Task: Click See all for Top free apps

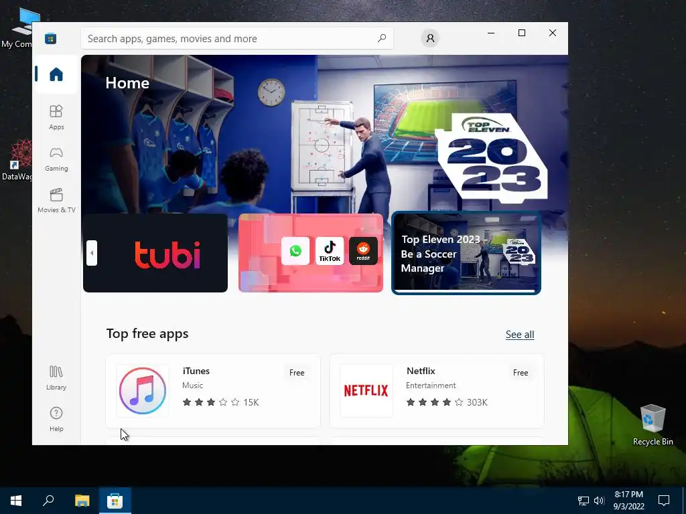Action: [520, 335]
